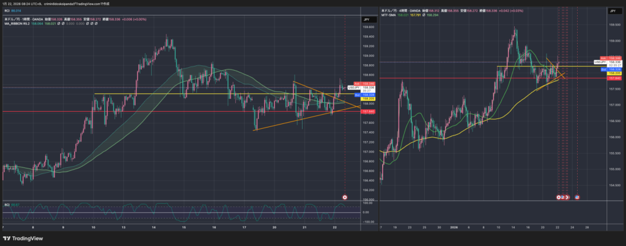Image resolution: width=626 pixels, height=246 pixels.
Task: Click the yellow 158.205 price label on left chart
Action: click(367, 98)
